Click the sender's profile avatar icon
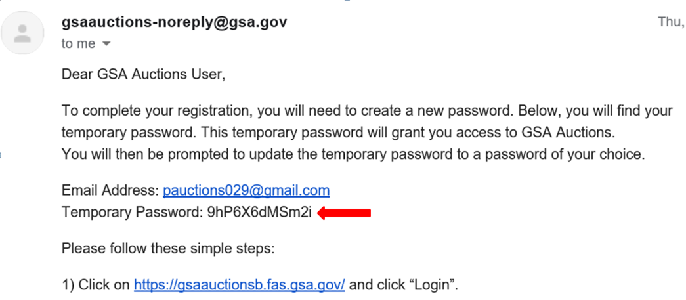This screenshot has width=686, height=300. click(x=24, y=34)
